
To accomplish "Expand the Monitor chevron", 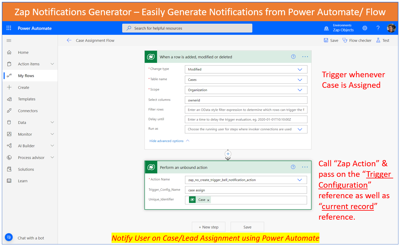I will (52, 134).
